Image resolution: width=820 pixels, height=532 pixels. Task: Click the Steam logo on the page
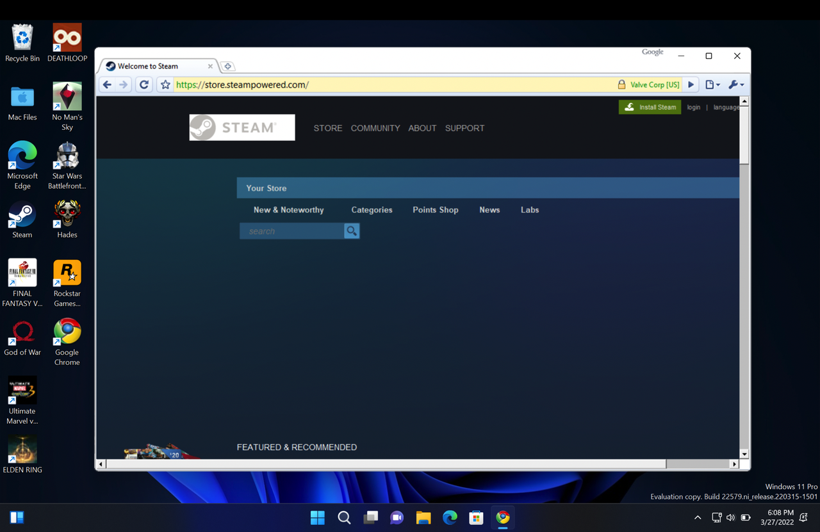[x=242, y=127]
